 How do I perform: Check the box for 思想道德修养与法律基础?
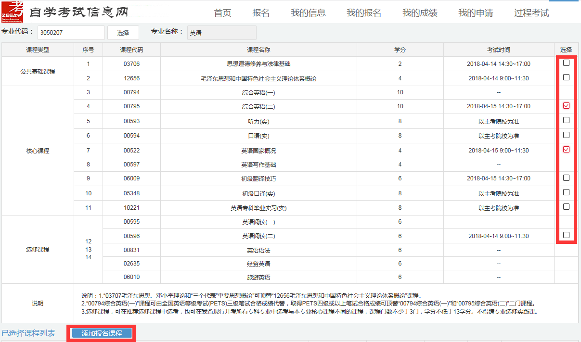click(567, 63)
